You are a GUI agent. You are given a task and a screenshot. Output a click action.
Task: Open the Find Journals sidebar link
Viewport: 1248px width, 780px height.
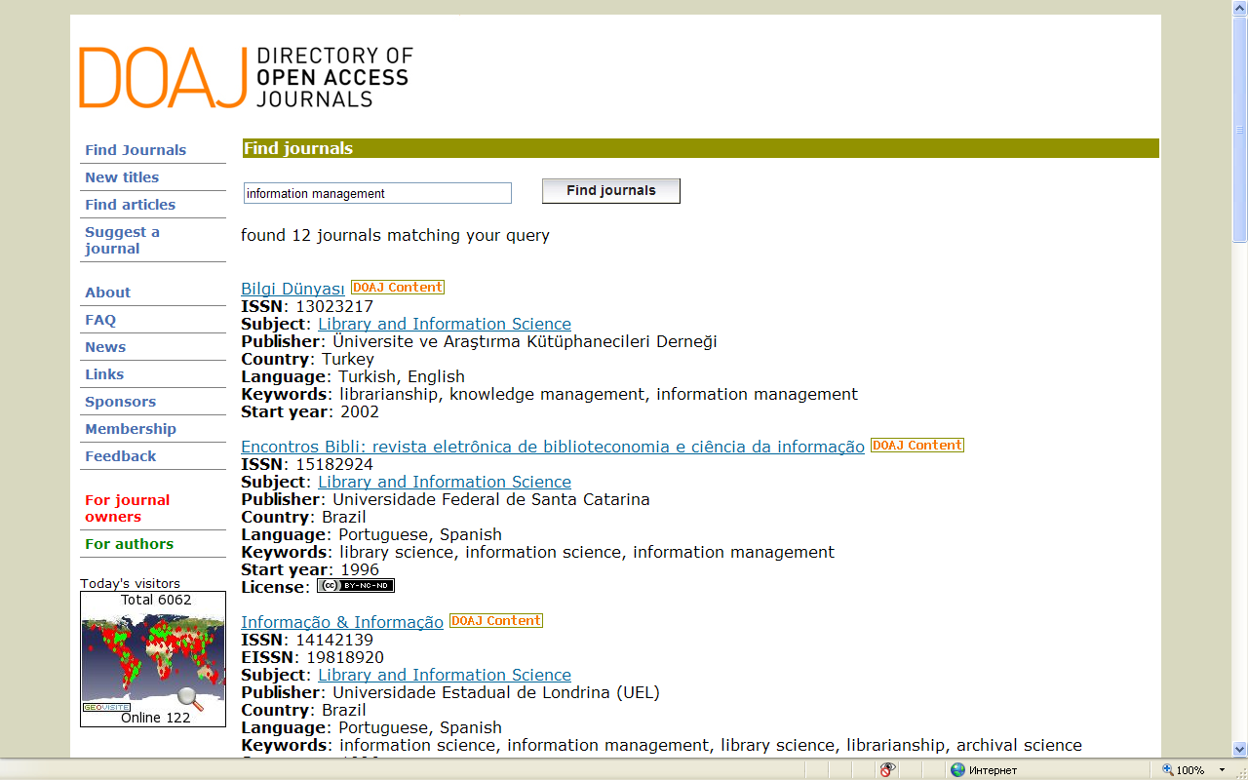[136, 150]
